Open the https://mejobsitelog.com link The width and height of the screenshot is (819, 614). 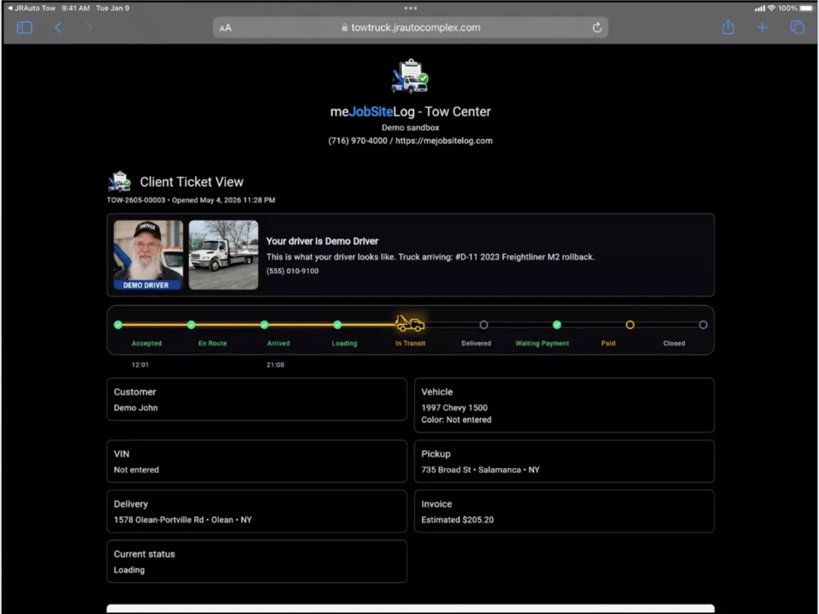pos(444,141)
